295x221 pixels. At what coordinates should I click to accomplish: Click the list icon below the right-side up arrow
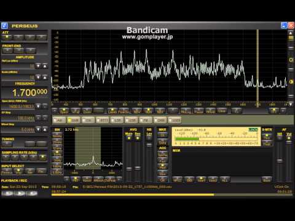point(291,38)
